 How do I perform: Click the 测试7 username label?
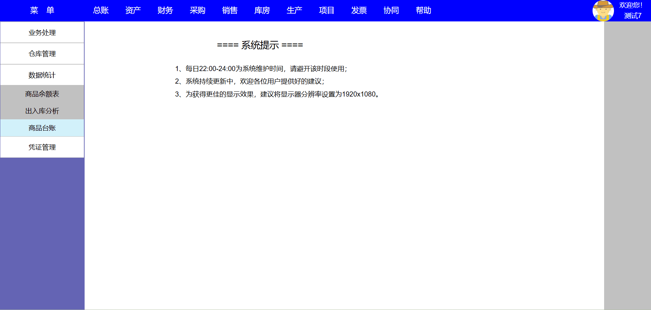point(632,16)
